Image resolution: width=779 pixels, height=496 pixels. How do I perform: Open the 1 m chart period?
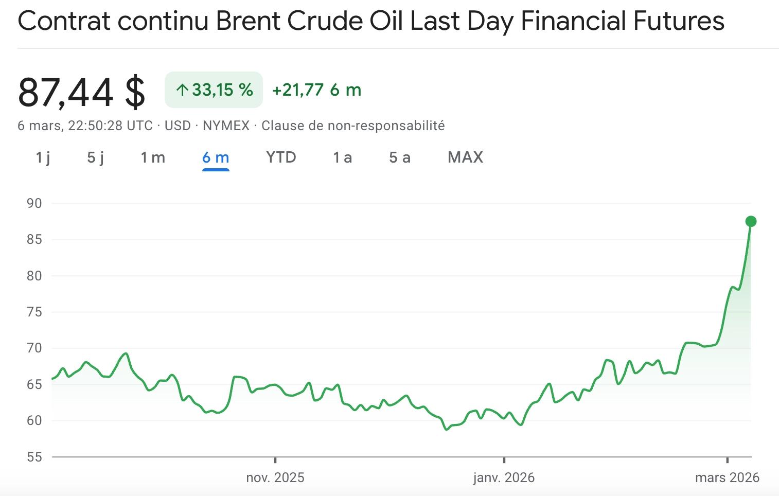152,157
